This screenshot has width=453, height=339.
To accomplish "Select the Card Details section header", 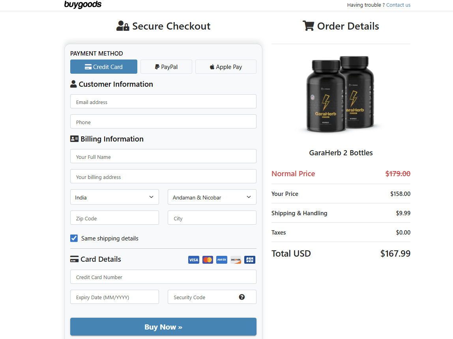I will [x=95, y=259].
